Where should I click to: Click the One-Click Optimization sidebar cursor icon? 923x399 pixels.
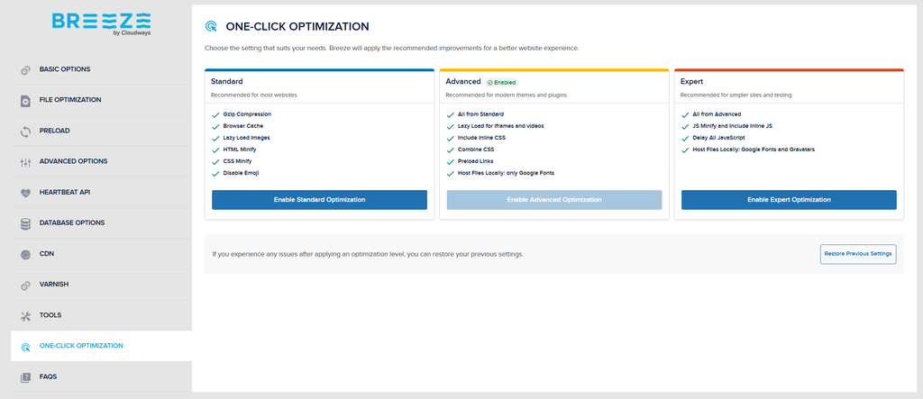25,348
